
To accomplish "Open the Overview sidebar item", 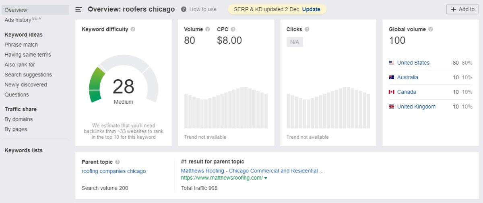I will pos(16,10).
